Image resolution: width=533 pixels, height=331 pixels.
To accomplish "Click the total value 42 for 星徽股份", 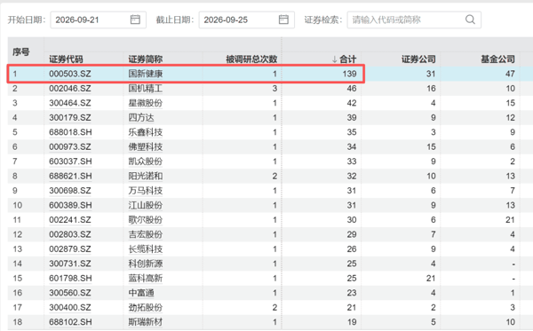I will pyautogui.click(x=352, y=103).
